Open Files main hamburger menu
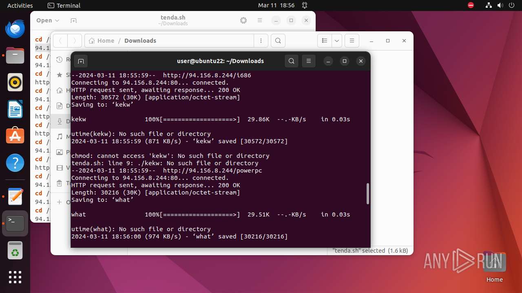The image size is (522, 293). (352, 41)
